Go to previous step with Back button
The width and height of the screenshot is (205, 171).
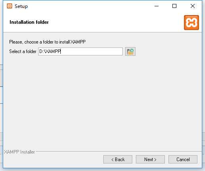[118, 160]
